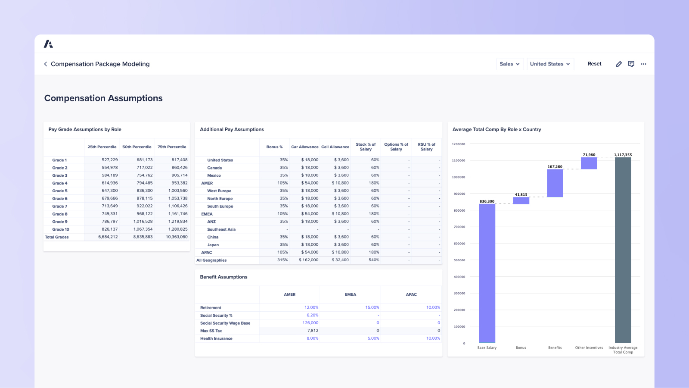Open the United States country dropdown
This screenshot has width=689, height=388.
coord(550,64)
